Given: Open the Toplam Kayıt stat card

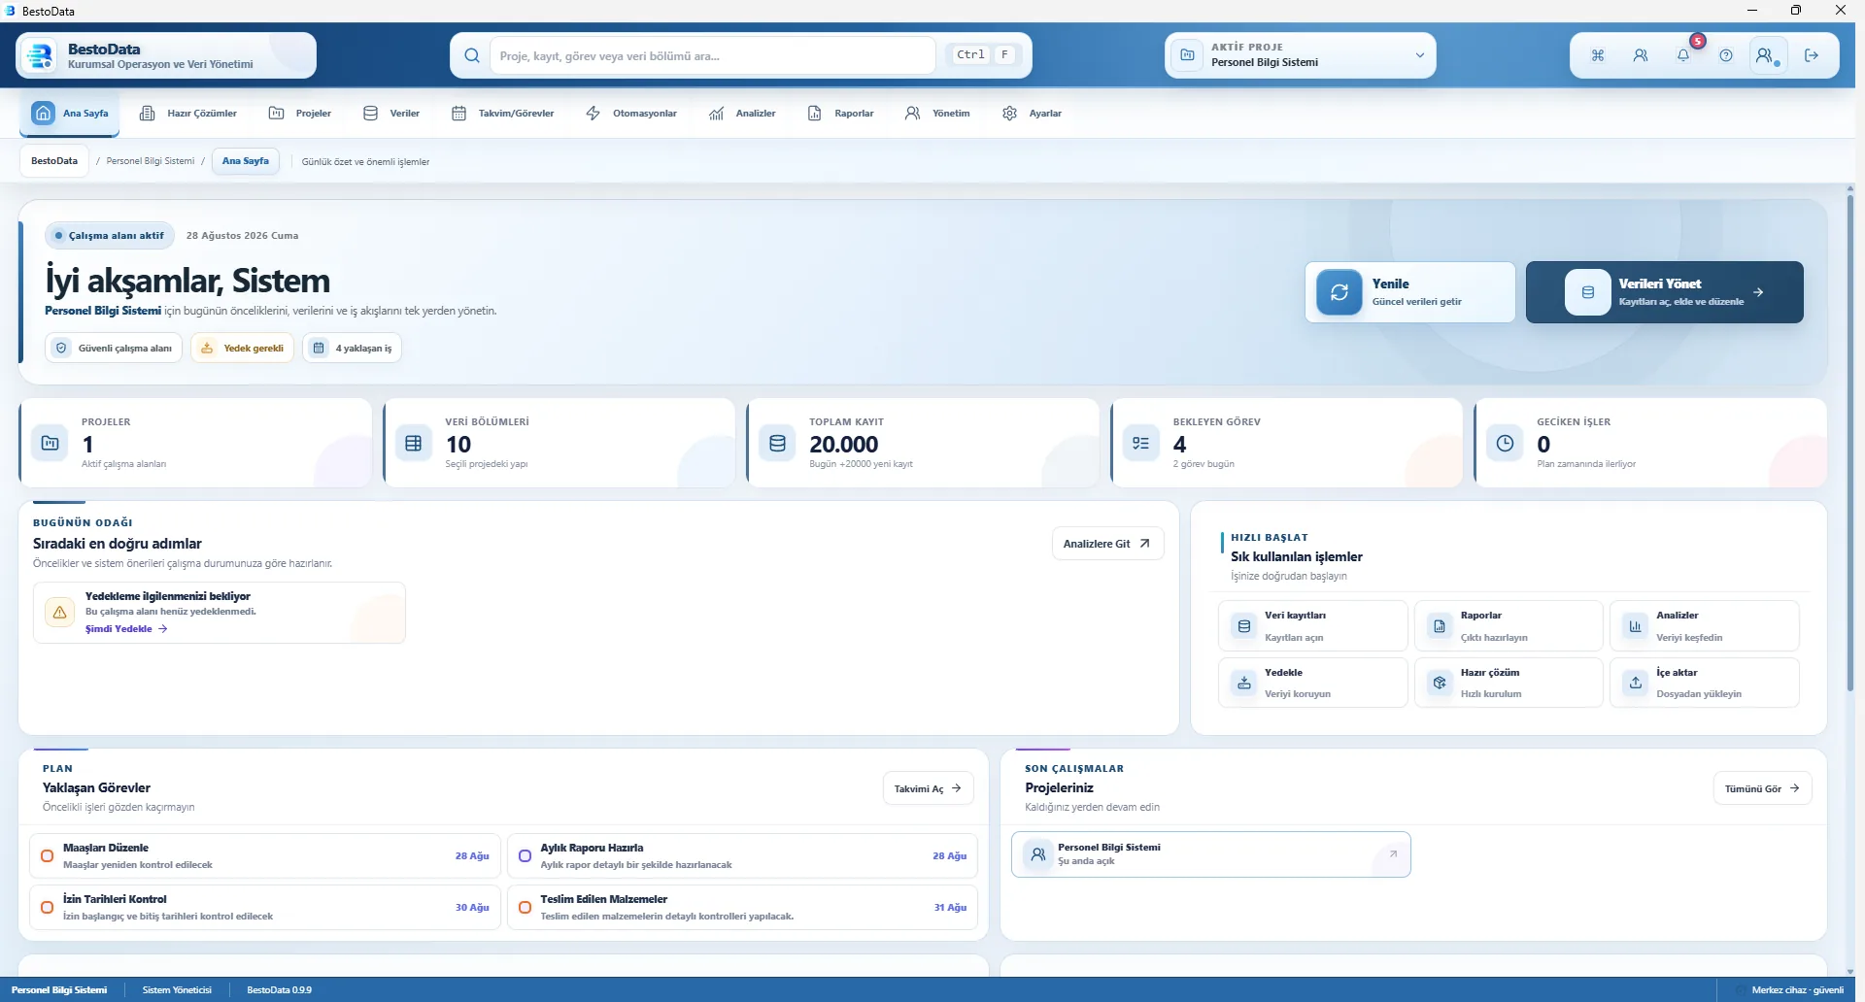Looking at the screenshot, I should click(923, 443).
